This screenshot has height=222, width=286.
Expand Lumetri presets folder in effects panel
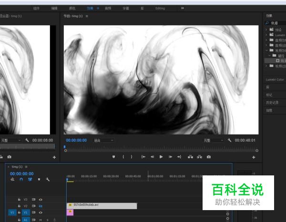266,35
